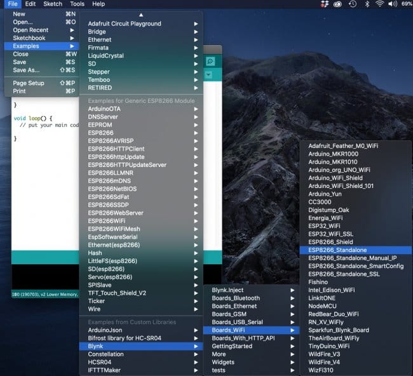Image resolution: width=413 pixels, height=376 pixels.
Task: Open the Tools menu in menu bar
Action: coord(77,4)
